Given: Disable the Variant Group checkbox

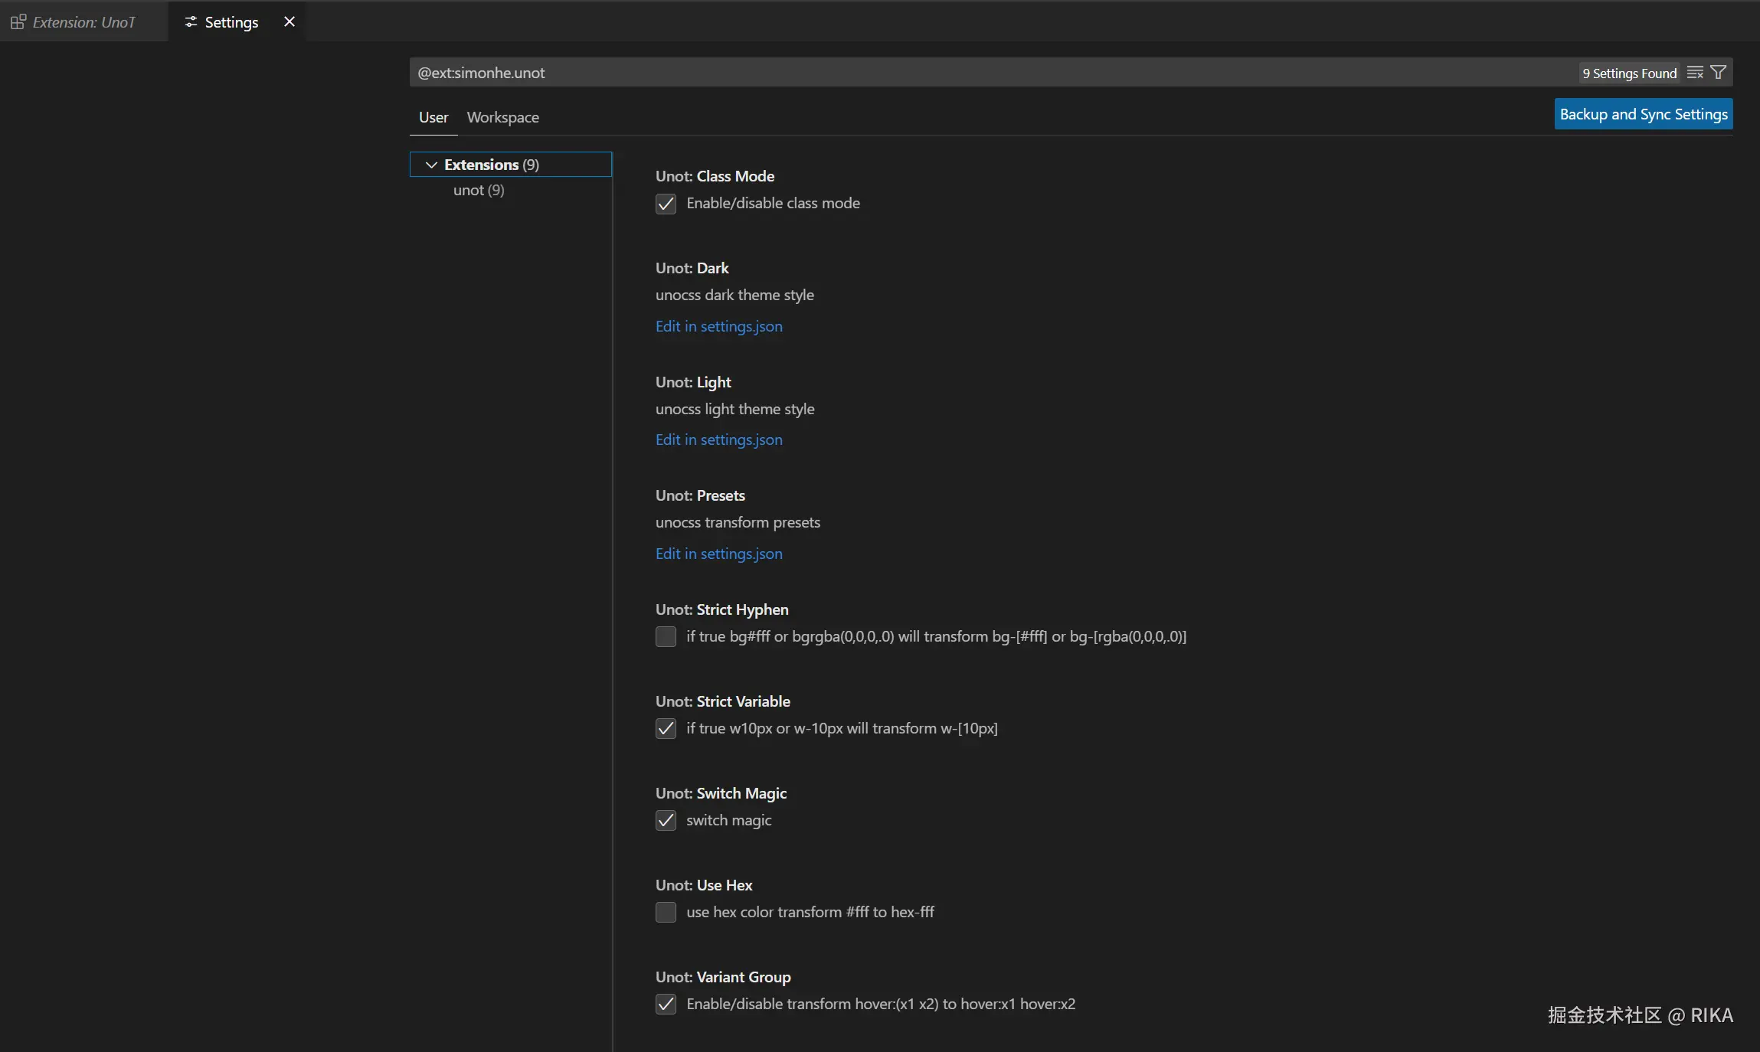Looking at the screenshot, I should click(x=666, y=1005).
